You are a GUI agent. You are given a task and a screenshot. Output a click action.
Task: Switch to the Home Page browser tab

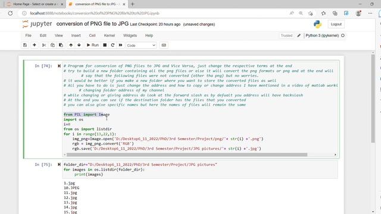pos(34,4)
